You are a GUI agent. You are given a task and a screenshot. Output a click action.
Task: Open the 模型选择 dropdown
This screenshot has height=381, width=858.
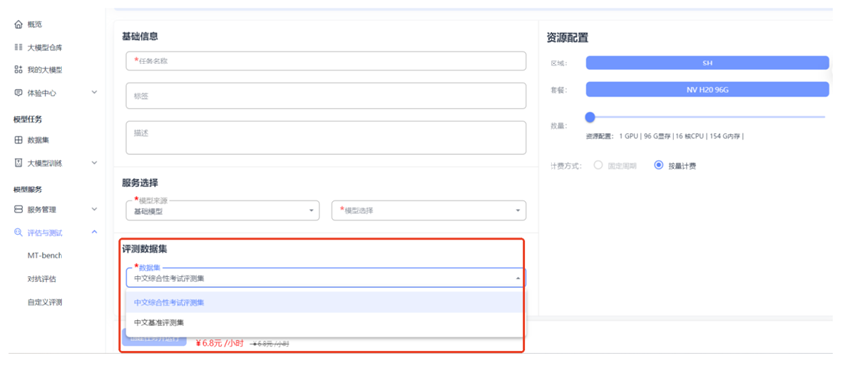[x=429, y=211]
